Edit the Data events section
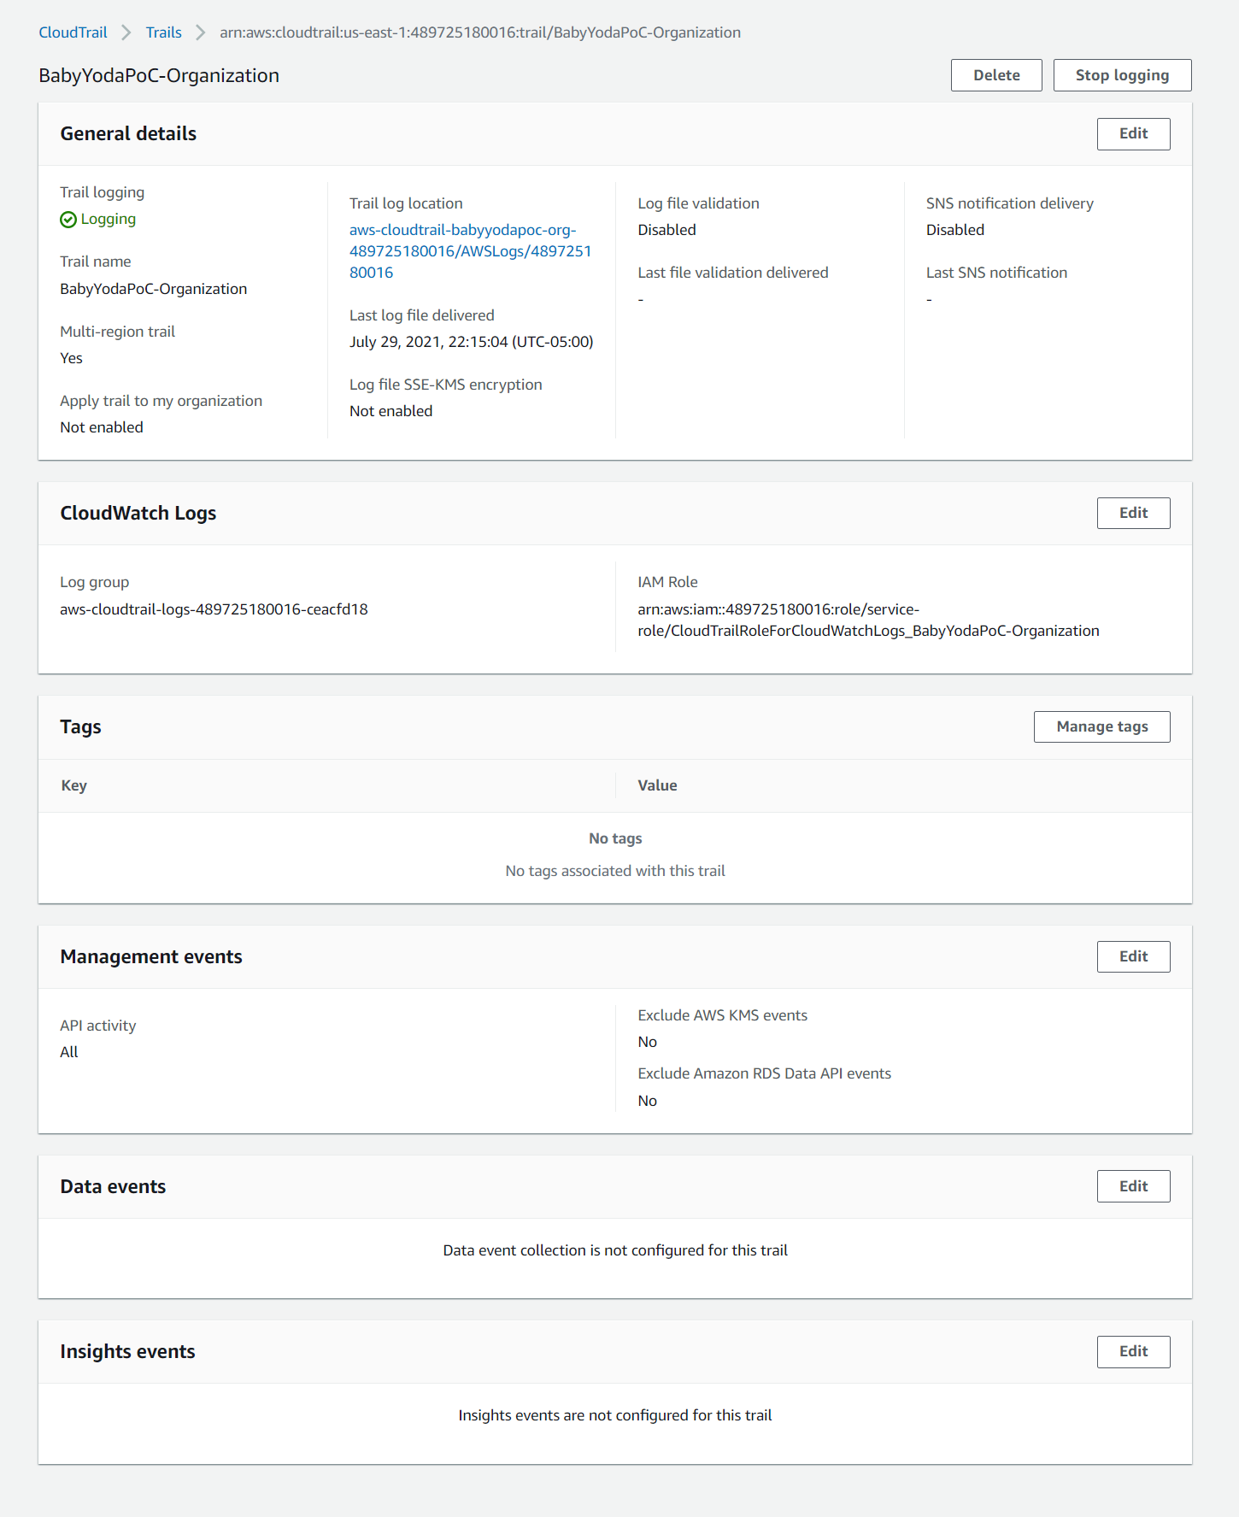The width and height of the screenshot is (1239, 1517). [x=1133, y=1186]
